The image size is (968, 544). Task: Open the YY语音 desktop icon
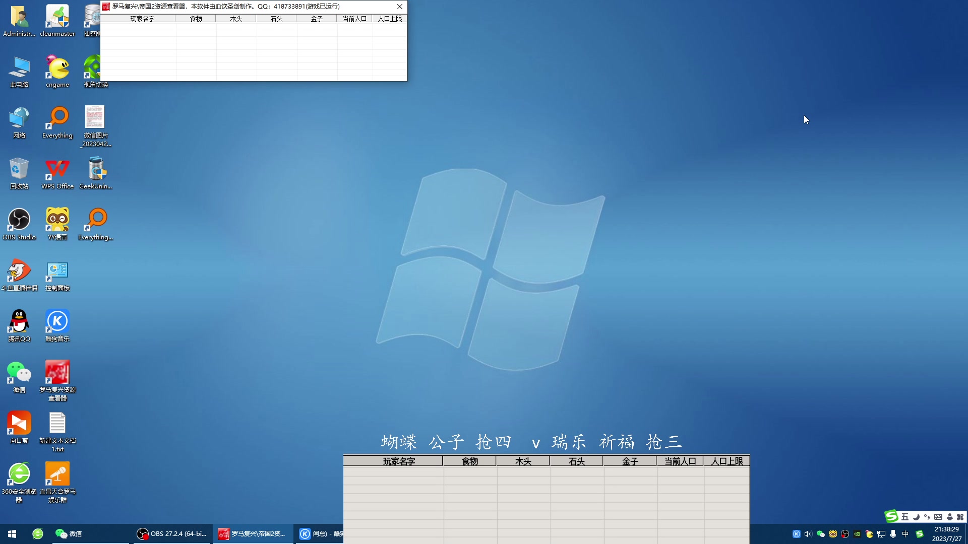(x=57, y=220)
